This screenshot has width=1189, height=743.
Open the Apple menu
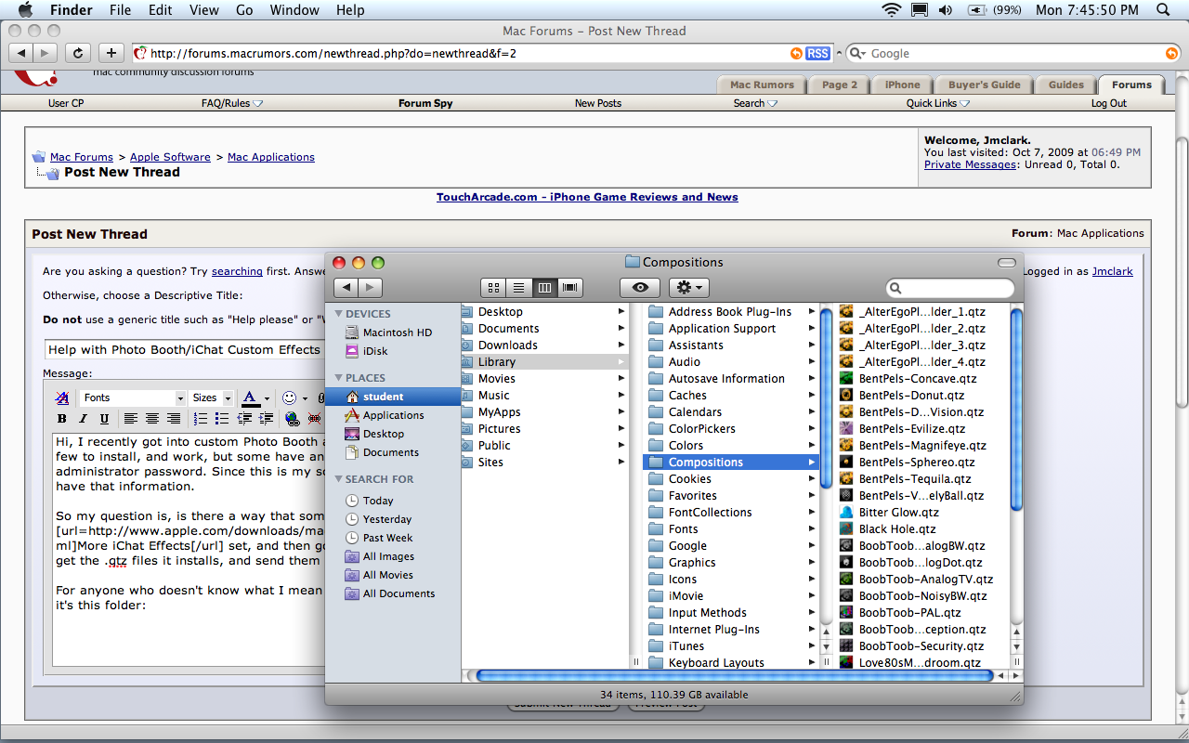[x=25, y=10]
